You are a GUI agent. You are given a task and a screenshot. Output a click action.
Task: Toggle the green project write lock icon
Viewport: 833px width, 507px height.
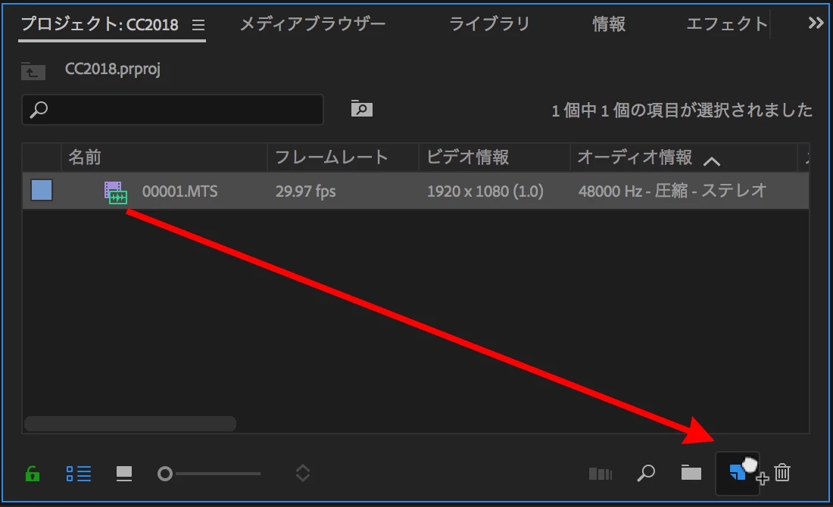click(33, 473)
